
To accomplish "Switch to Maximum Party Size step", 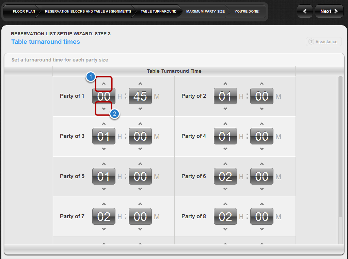I will pos(205,12).
